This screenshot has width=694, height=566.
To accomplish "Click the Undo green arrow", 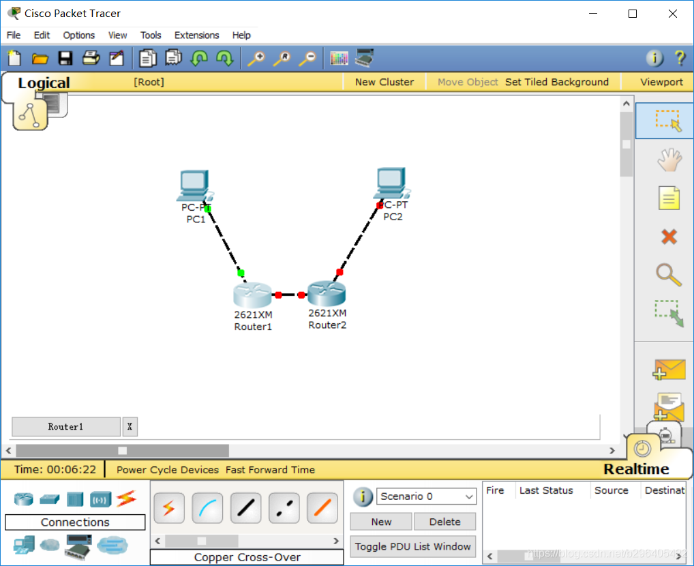I will tap(199, 58).
